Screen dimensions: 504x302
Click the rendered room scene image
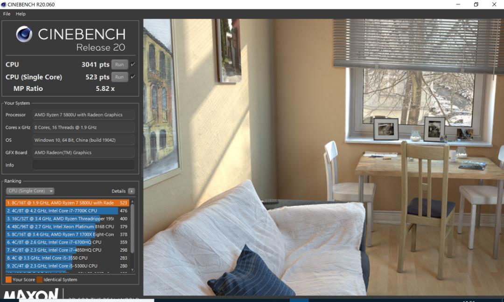click(x=323, y=157)
